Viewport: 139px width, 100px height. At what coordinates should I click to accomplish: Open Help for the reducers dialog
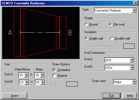click(130, 96)
